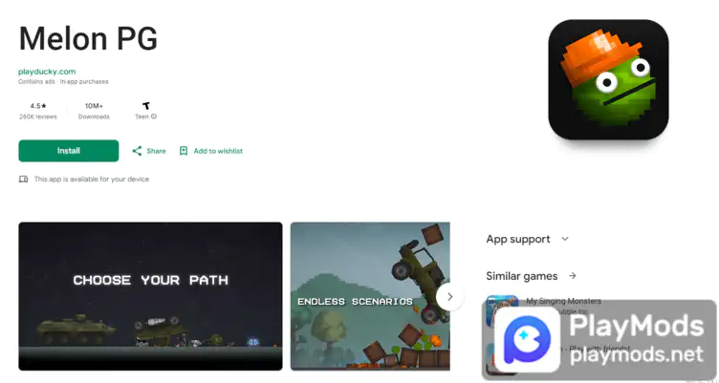Click the Share text label
Viewport: 719px width, 383px height.
(156, 151)
